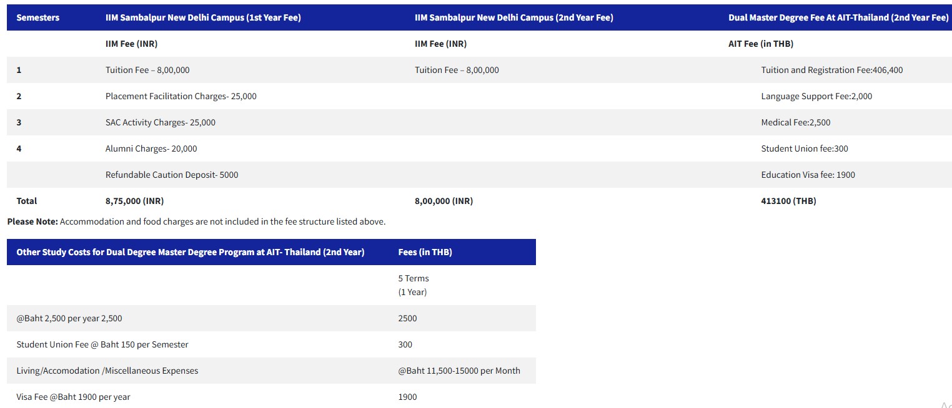Select the 'Alumni Charges- 20,000' entry
The image size is (952, 408).
point(151,148)
